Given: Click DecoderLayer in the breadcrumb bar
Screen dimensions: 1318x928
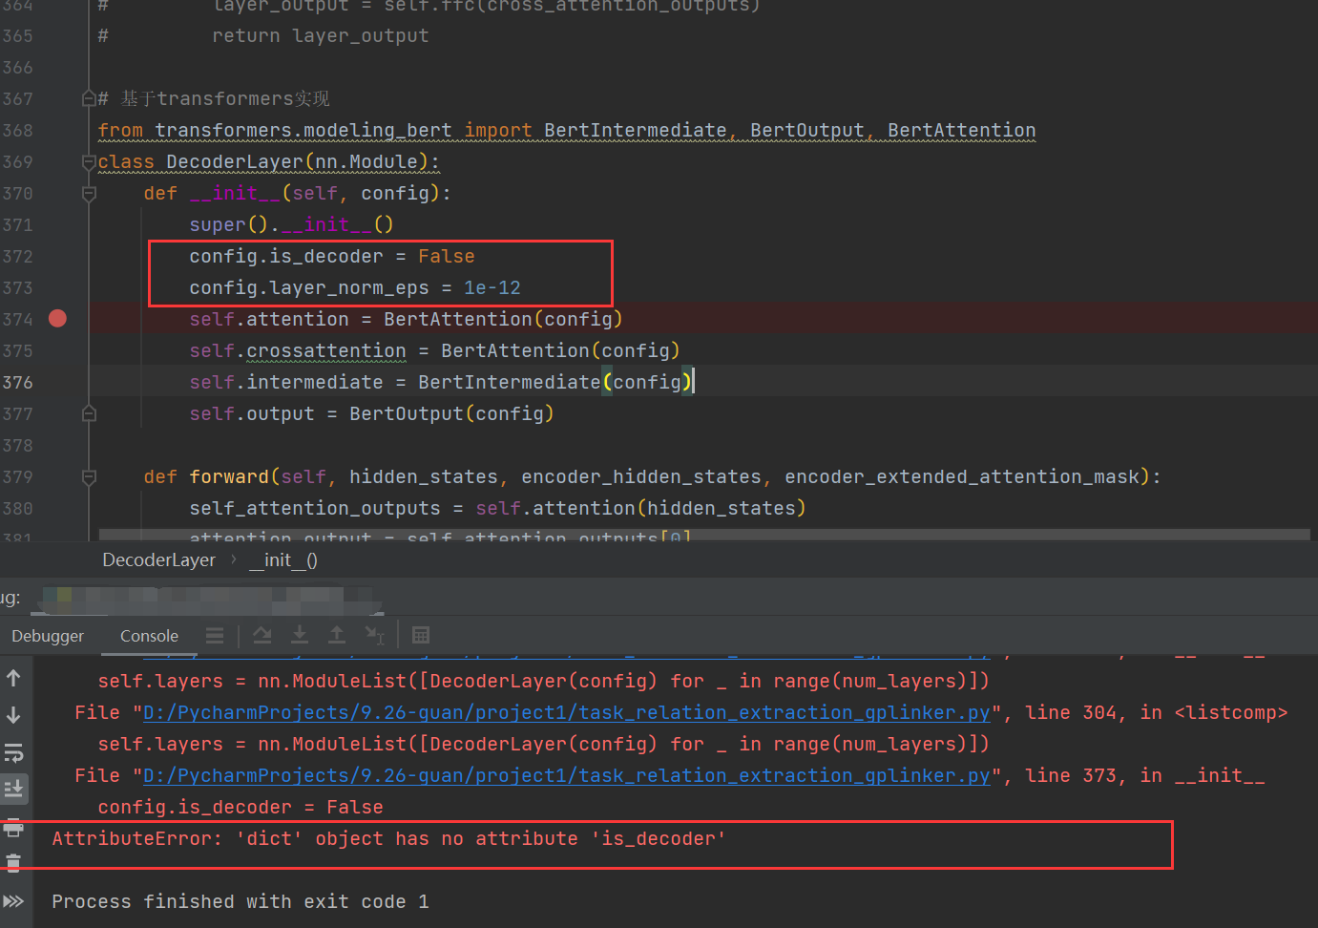Looking at the screenshot, I should coord(158,559).
